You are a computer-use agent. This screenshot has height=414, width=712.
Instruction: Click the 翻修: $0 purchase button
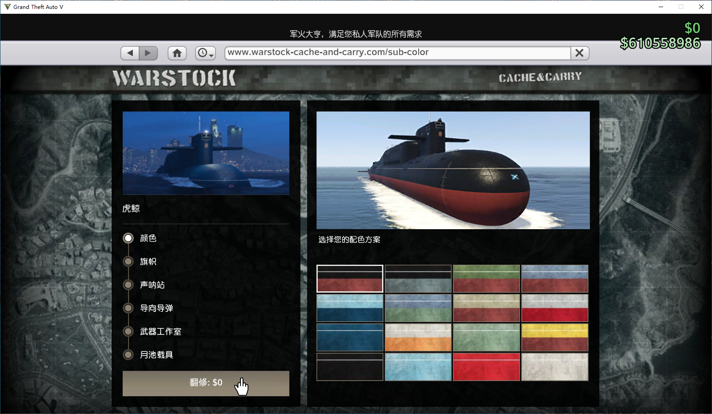click(x=206, y=383)
